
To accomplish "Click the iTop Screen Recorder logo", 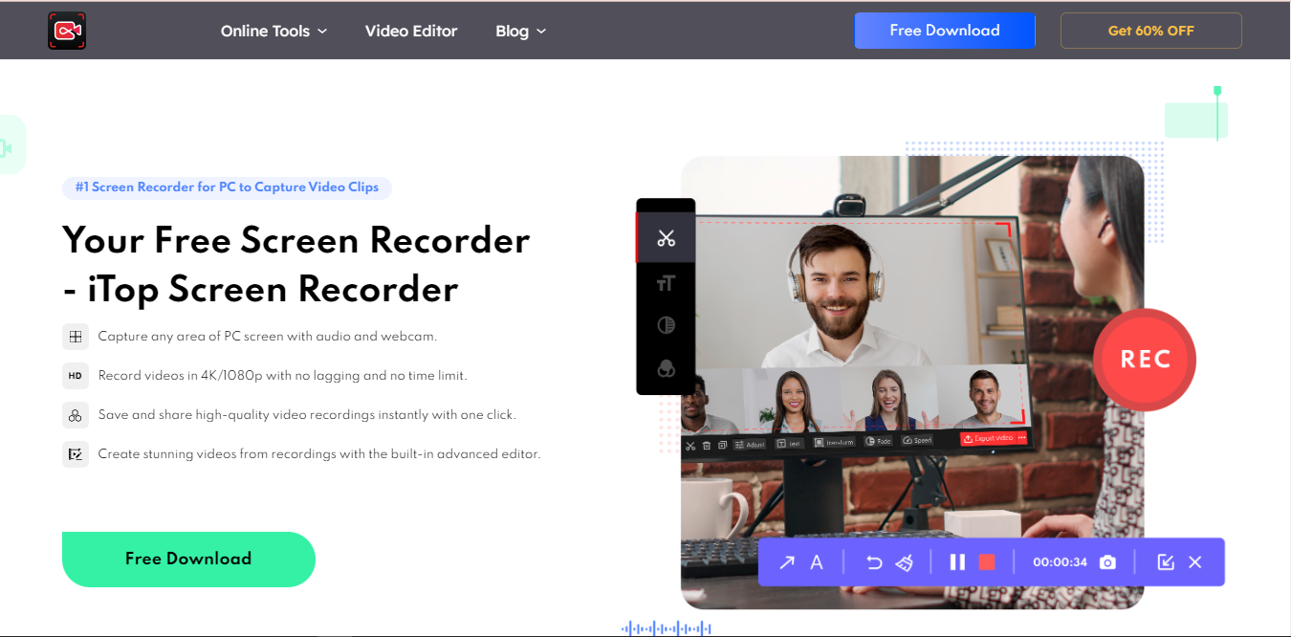I will tap(67, 31).
